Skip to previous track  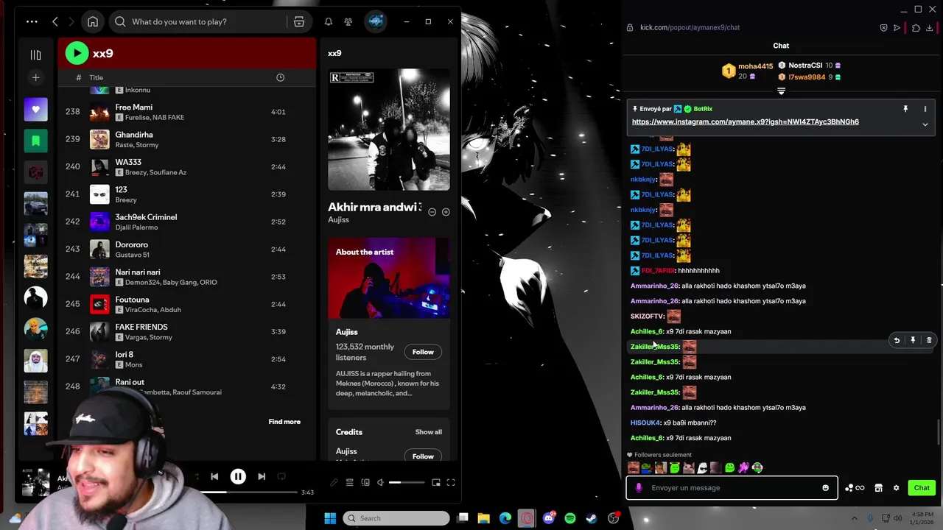pos(214,476)
